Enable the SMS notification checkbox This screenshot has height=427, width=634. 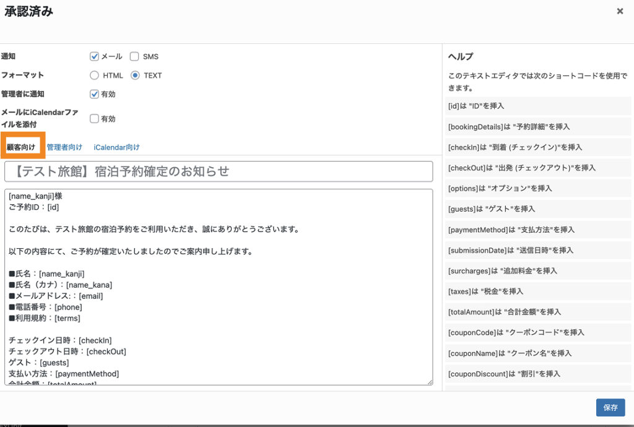tap(134, 56)
